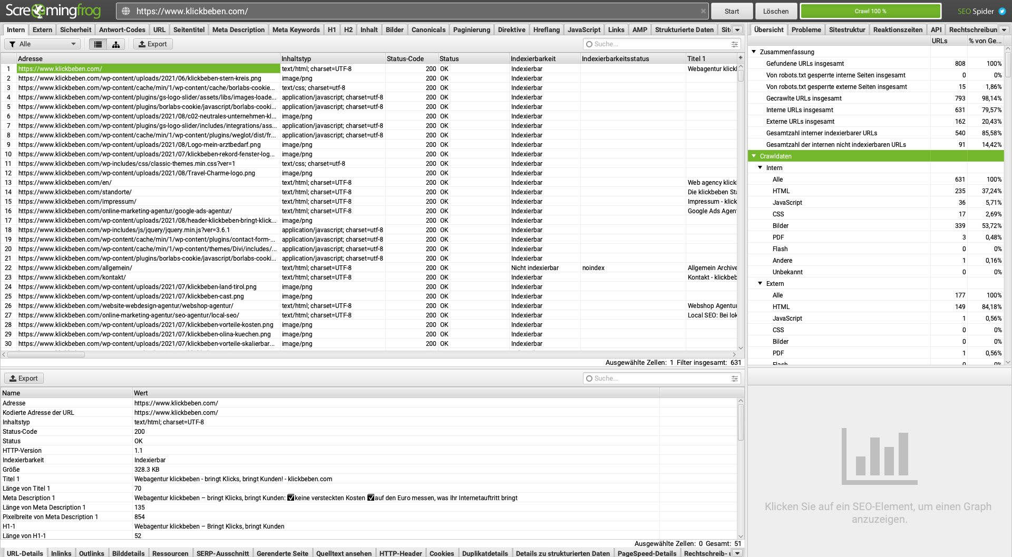The height and width of the screenshot is (557, 1012).
Task: Click the Crawl 100% progress bar
Action: 870,11
